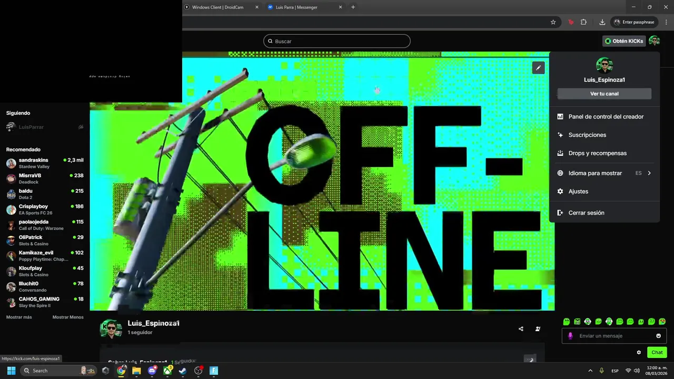Open OliPatrick Slots & Casino channel
This screenshot has width=674, height=379.
tap(45, 241)
